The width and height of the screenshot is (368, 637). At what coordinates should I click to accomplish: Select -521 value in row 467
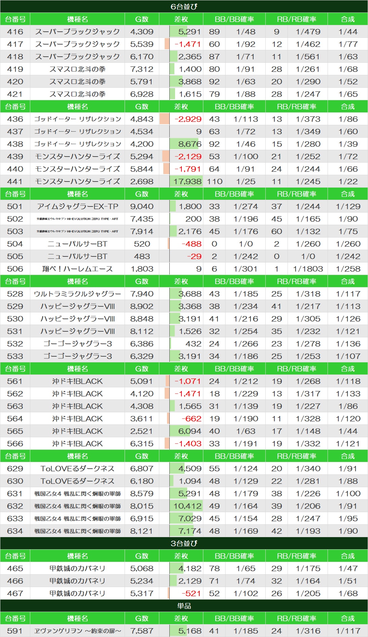tap(191, 593)
